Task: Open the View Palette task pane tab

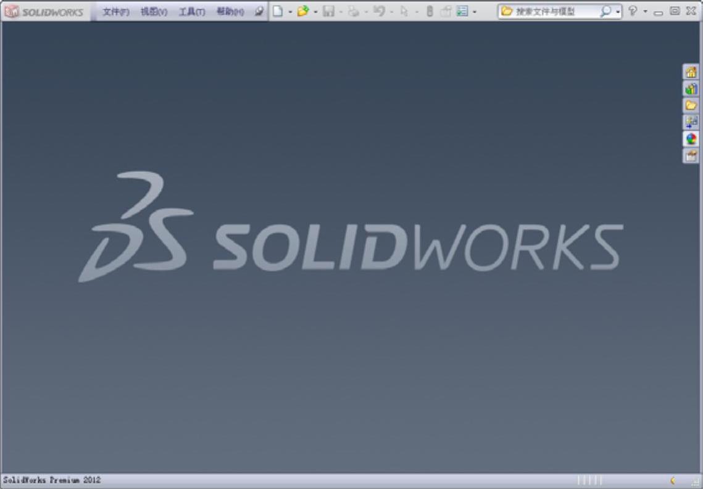Action: point(691,122)
